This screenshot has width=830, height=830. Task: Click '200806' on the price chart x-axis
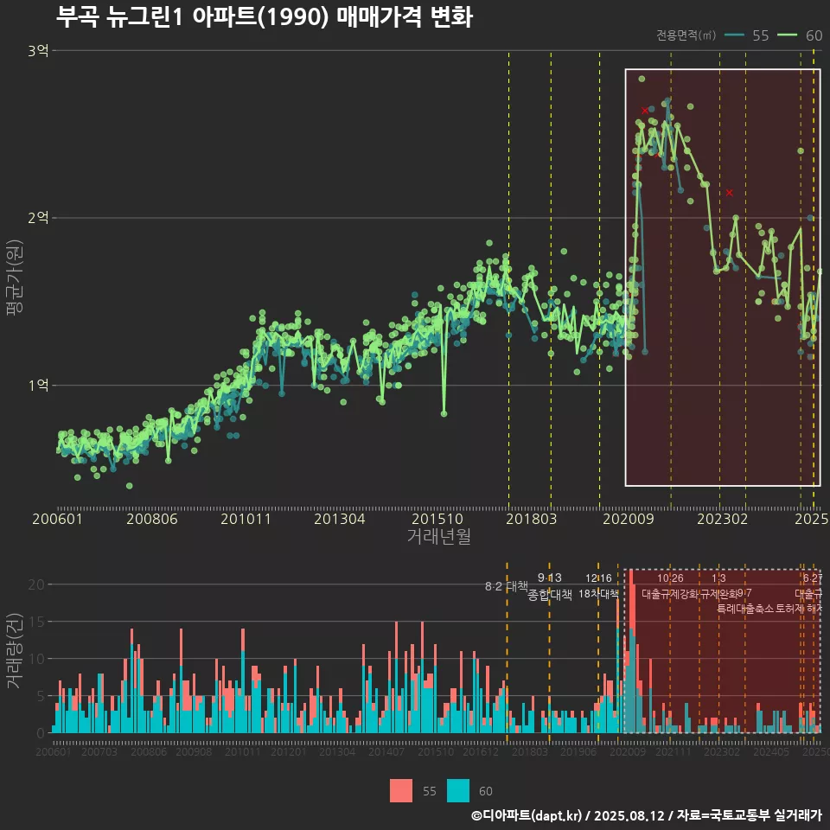click(152, 519)
